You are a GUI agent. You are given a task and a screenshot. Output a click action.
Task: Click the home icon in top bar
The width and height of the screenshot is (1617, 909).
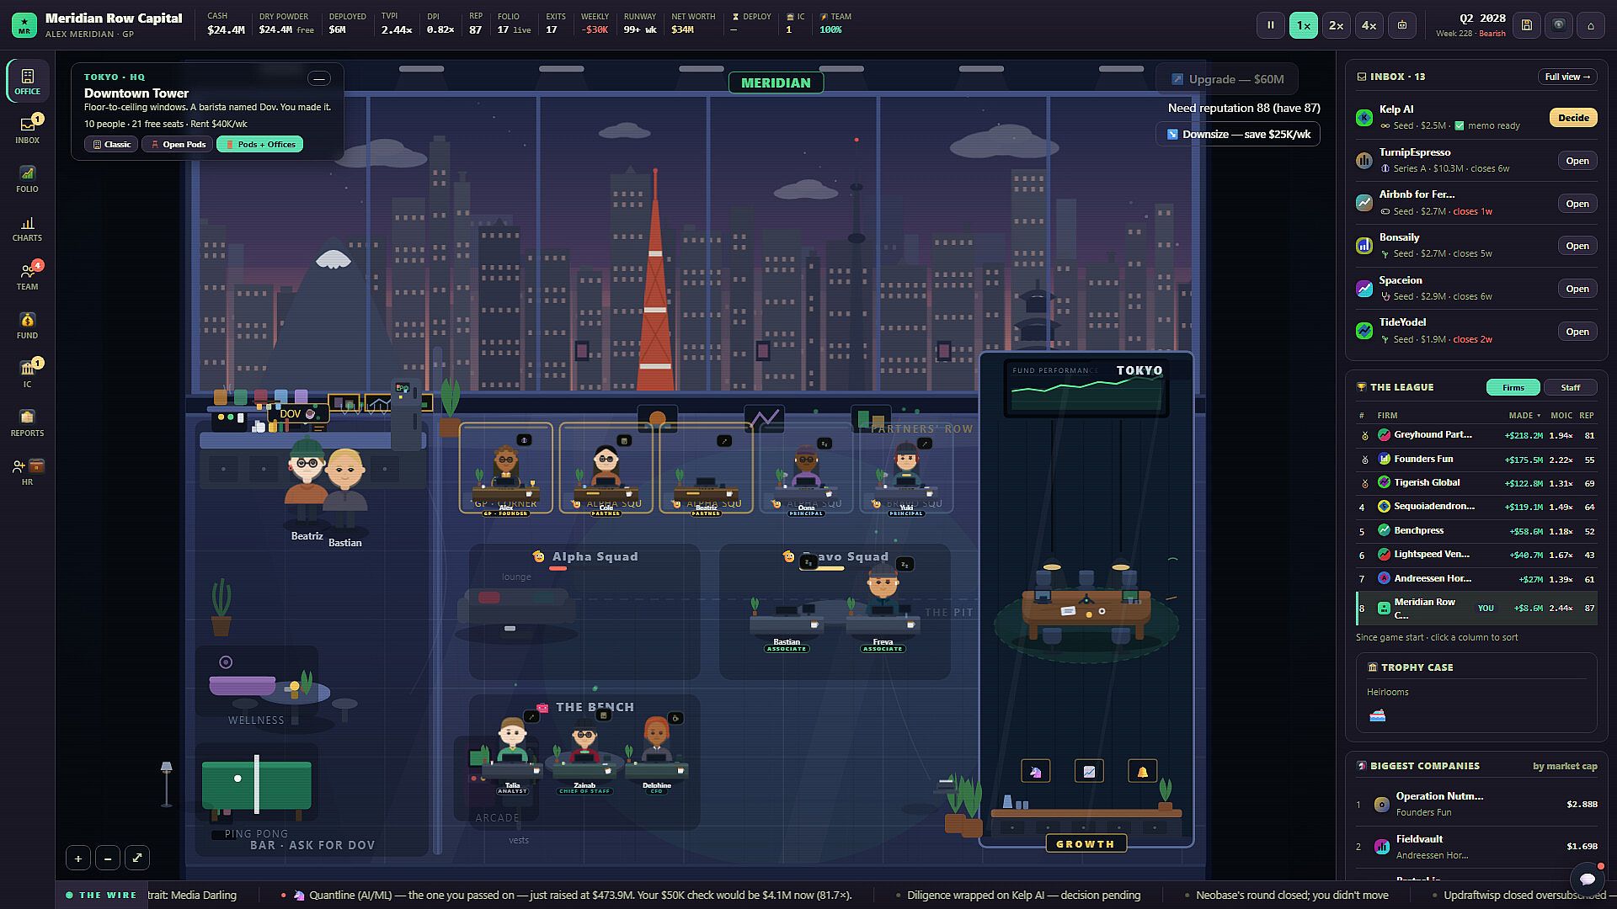point(1591,25)
